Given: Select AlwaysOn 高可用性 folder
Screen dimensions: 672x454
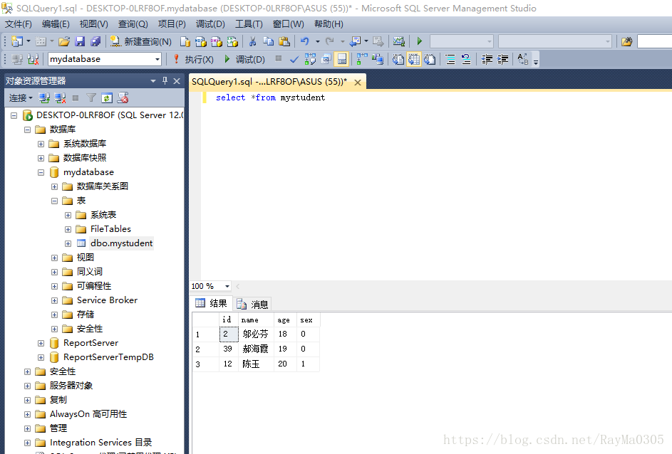Looking at the screenshot, I should tap(88, 414).
